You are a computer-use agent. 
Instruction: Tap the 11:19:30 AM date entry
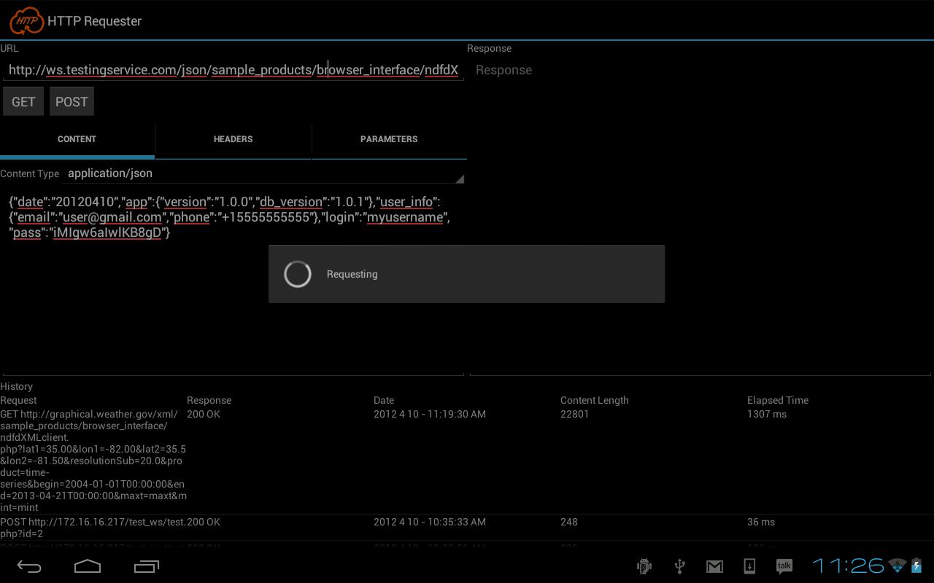(430, 414)
